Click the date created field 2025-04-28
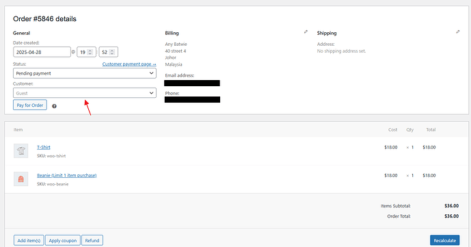The height and width of the screenshot is (247, 471). coord(42,52)
